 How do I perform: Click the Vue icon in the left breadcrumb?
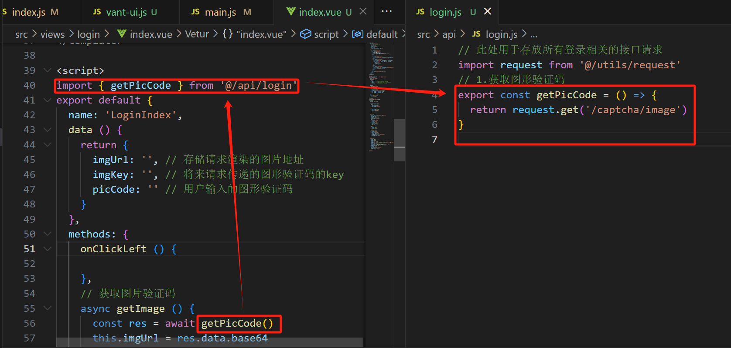122,34
